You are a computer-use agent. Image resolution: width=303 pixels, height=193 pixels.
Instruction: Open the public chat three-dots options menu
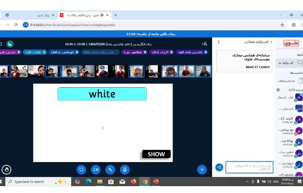[x=219, y=42]
